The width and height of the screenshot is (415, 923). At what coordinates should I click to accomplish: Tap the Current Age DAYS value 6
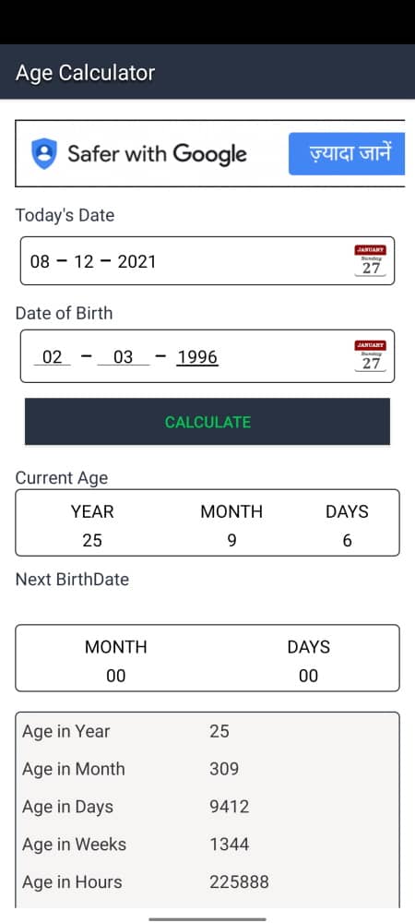pyautogui.click(x=347, y=540)
